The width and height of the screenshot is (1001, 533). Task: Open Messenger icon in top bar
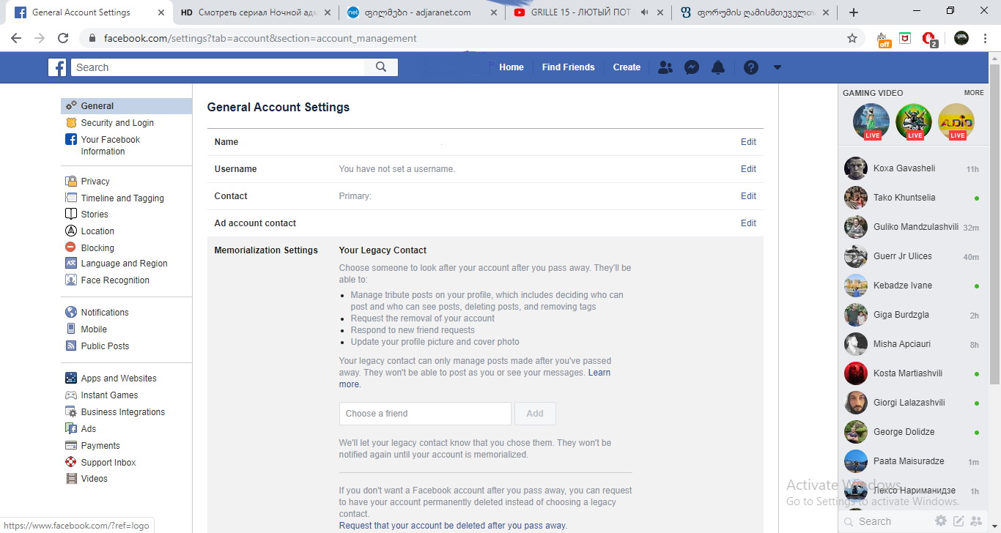tap(691, 67)
